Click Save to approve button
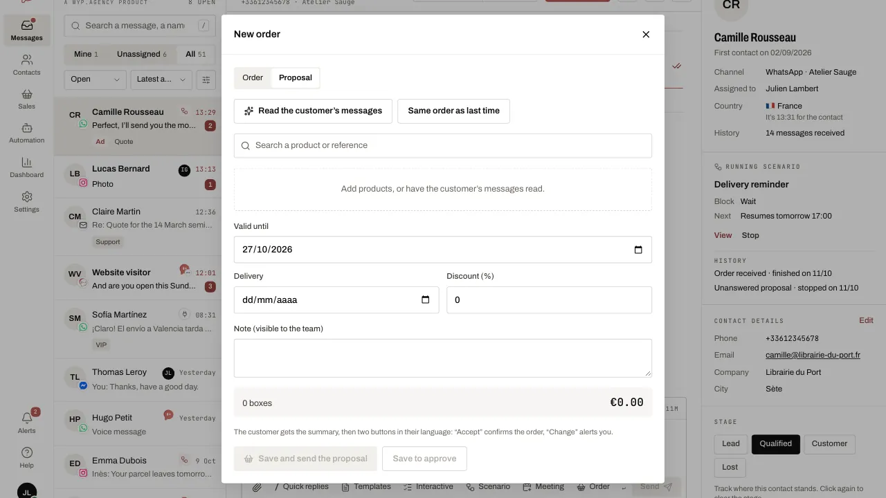 [x=424, y=459]
